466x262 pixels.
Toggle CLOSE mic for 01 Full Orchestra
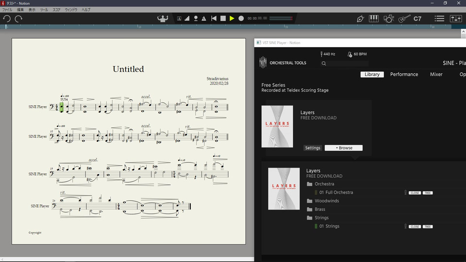click(x=415, y=193)
